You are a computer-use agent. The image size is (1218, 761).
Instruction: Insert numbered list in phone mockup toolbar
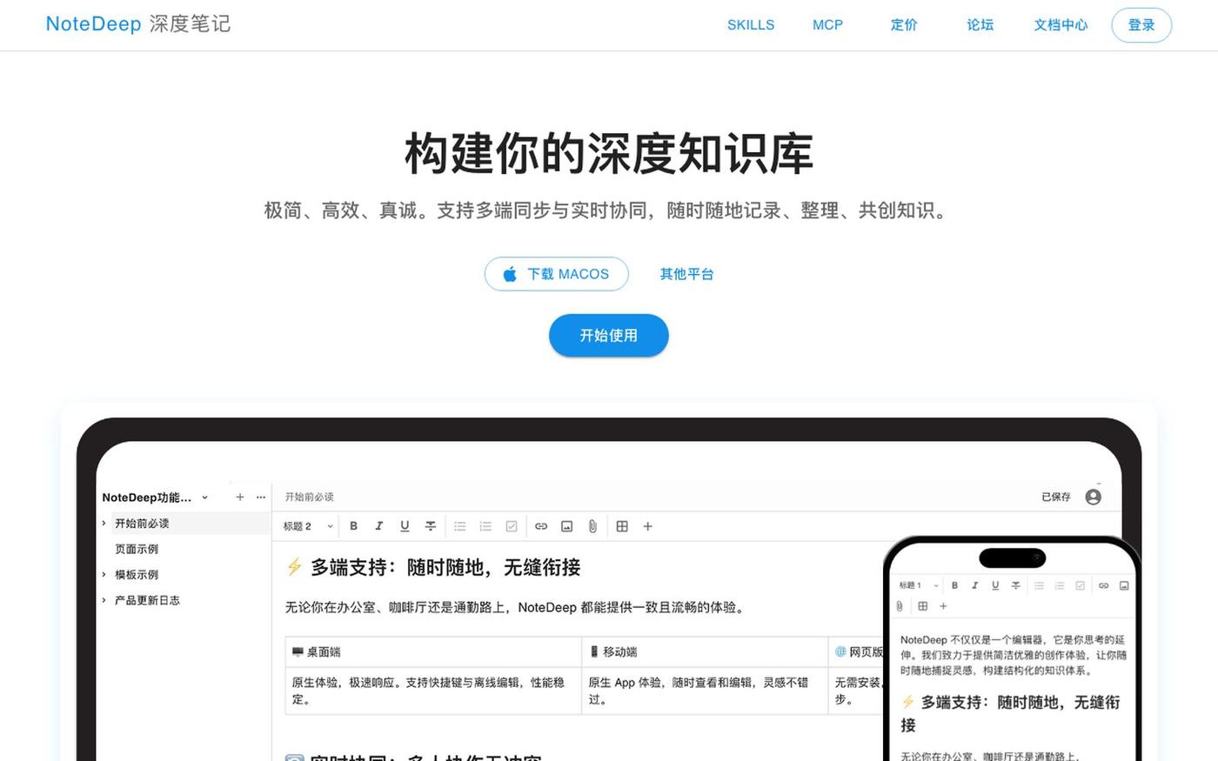coord(1060,585)
